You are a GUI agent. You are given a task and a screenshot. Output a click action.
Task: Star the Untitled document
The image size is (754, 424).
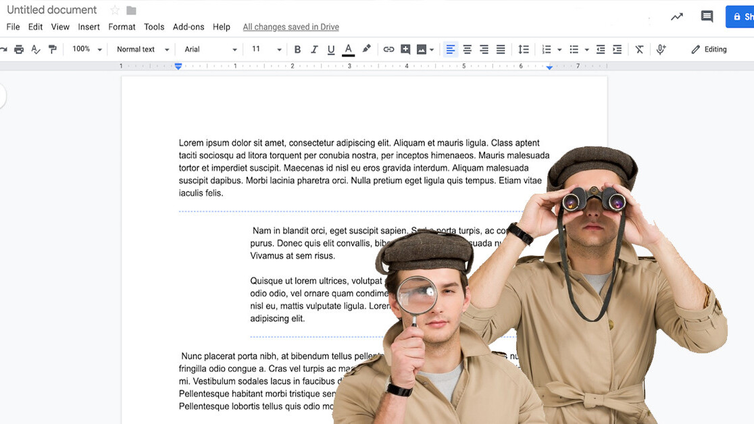click(115, 10)
